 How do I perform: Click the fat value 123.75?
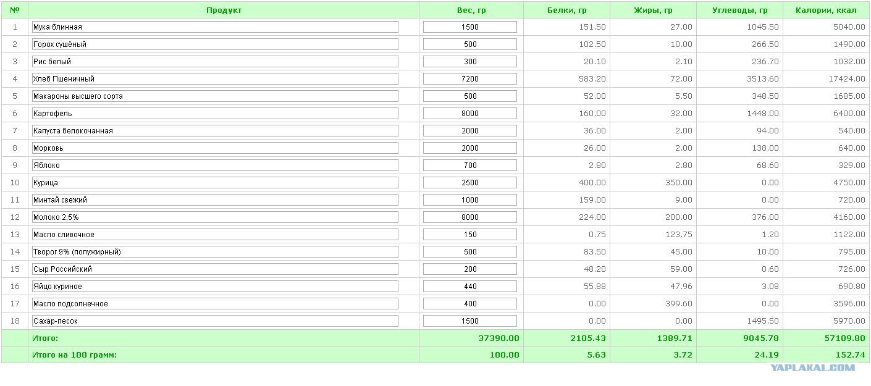[x=678, y=235]
